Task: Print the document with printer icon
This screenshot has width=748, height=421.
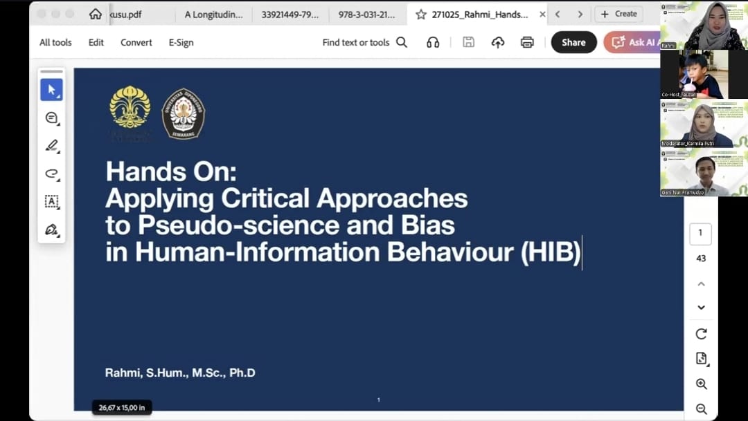Action: coord(527,42)
